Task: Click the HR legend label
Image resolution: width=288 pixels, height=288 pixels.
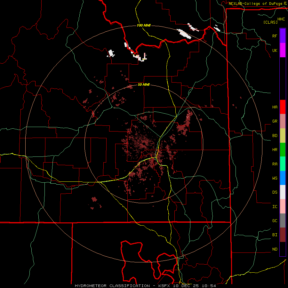Action: click(x=275, y=150)
